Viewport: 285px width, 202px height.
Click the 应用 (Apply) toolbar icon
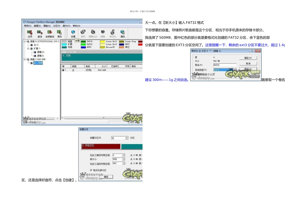tap(30, 32)
